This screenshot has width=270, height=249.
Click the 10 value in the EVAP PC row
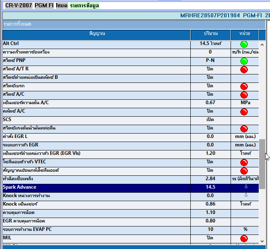pyautogui.click(x=210, y=229)
